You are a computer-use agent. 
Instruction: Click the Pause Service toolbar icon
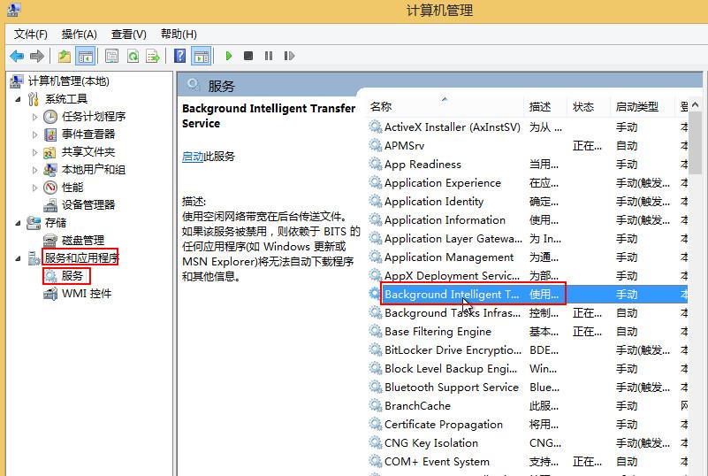tap(269, 56)
